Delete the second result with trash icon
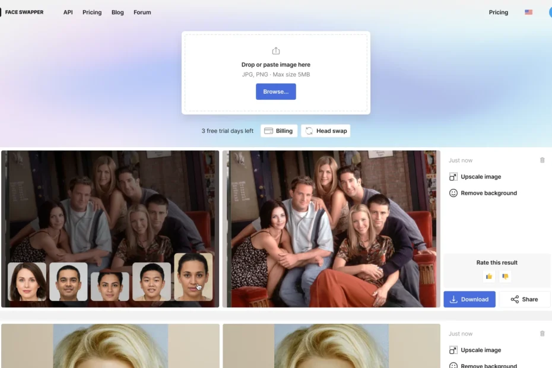This screenshot has width=552, height=368. [542, 334]
